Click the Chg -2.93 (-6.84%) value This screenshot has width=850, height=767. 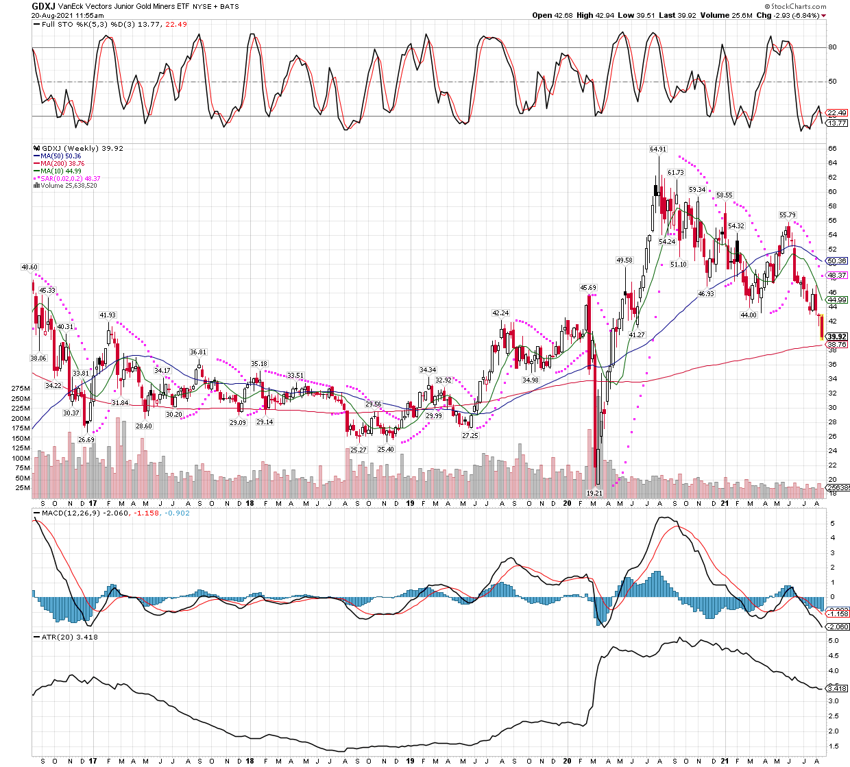788,15
